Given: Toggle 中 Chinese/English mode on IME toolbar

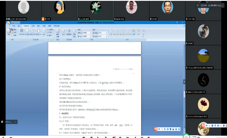Looking at the screenshot, I should coord(159,129).
